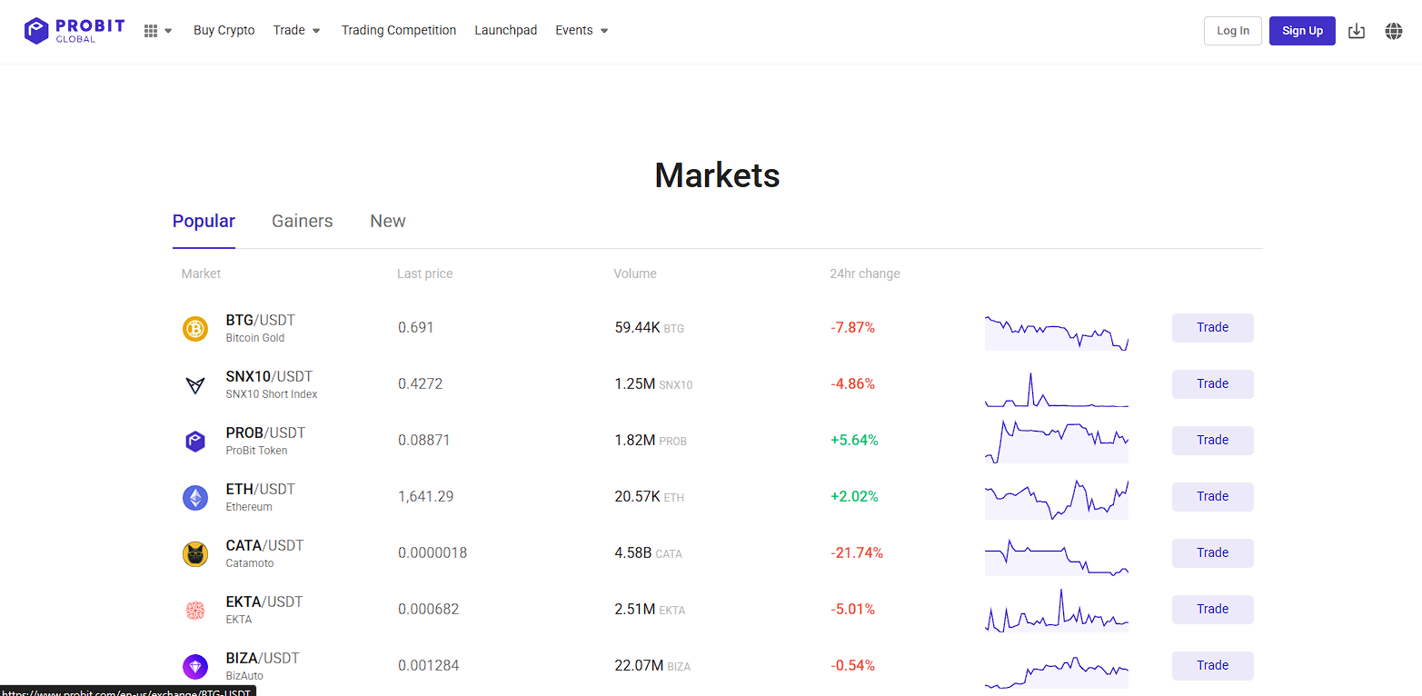Click the SNX10 Short Index icon
1422x696 pixels.
(x=195, y=384)
